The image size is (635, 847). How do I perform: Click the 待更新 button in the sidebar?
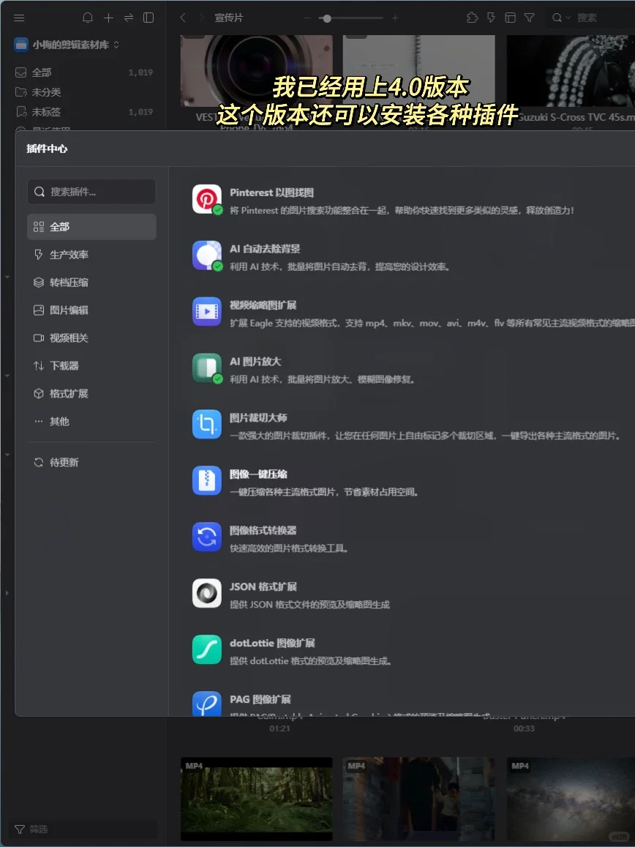point(64,462)
